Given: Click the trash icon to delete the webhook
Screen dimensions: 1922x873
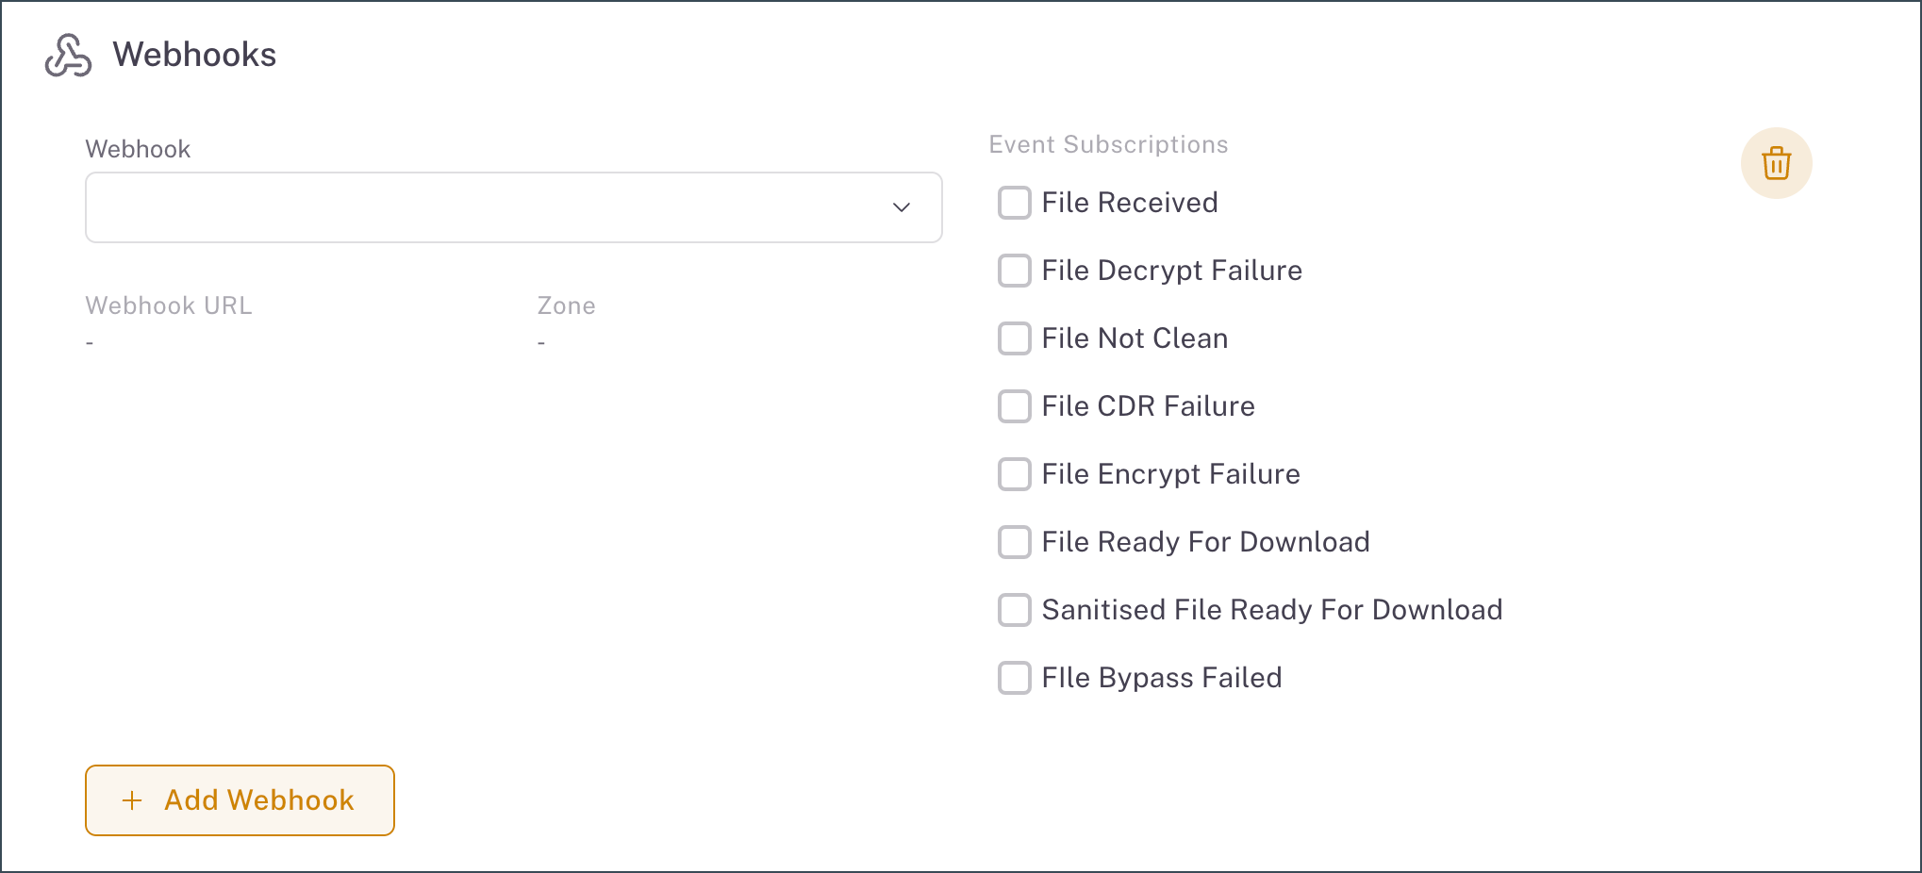Looking at the screenshot, I should [x=1777, y=162].
